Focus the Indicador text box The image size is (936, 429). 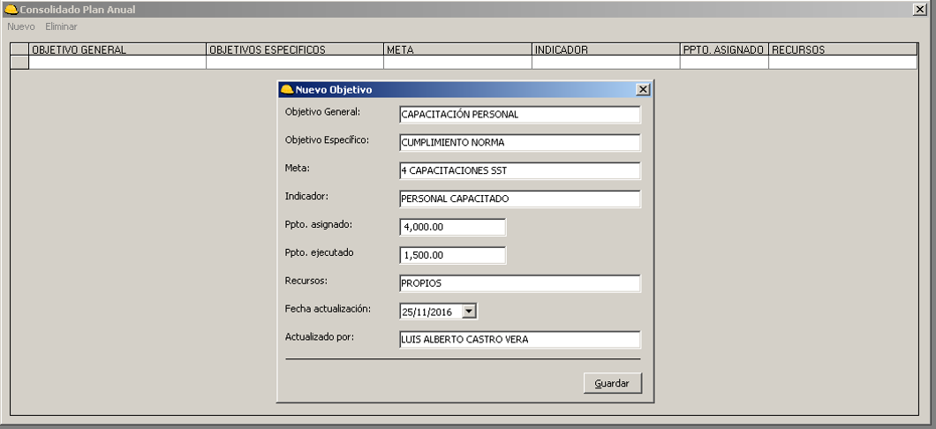click(519, 199)
